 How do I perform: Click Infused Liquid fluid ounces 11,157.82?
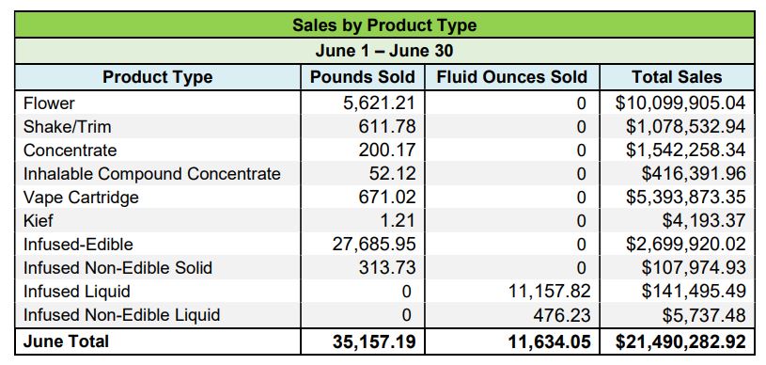click(549, 291)
